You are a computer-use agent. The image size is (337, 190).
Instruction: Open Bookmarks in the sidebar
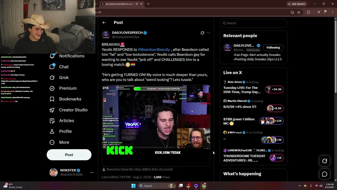[65, 99]
